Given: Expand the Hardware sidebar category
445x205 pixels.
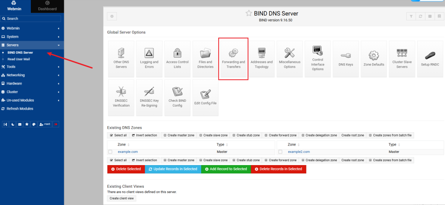Looking at the screenshot, I should pyautogui.click(x=32, y=84).
